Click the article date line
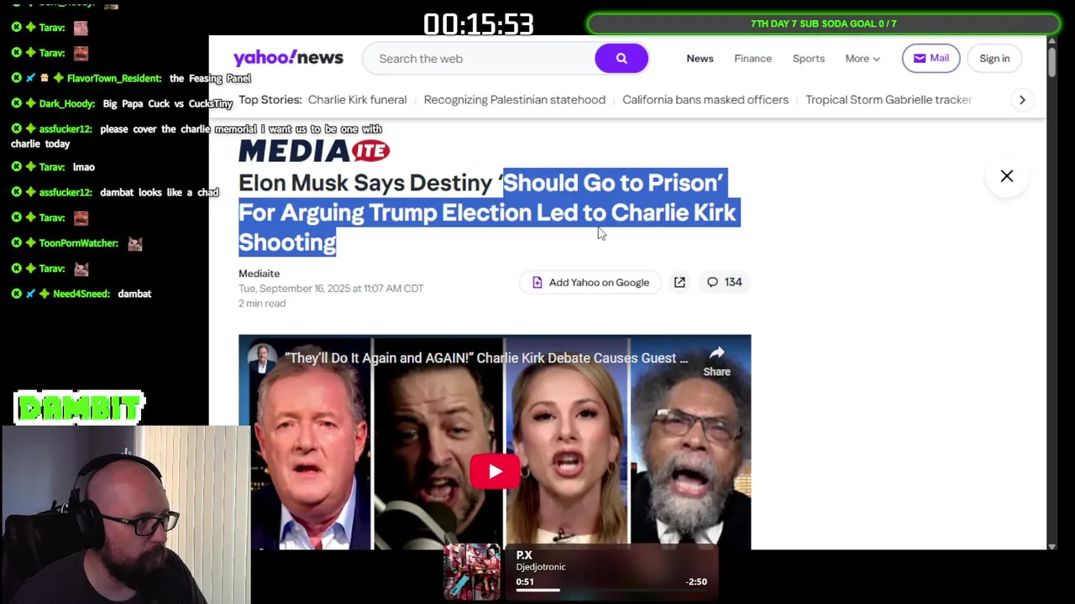Image resolution: width=1075 pixels, height=604 pixels. 331,289
